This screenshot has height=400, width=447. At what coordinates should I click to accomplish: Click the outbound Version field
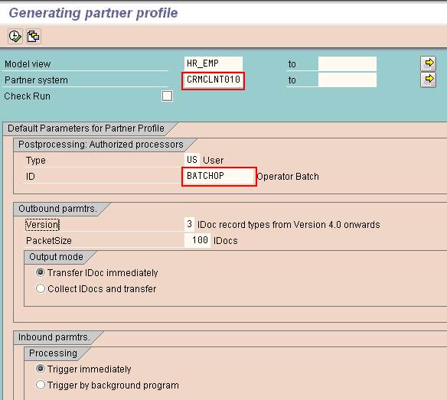point(190,224)
